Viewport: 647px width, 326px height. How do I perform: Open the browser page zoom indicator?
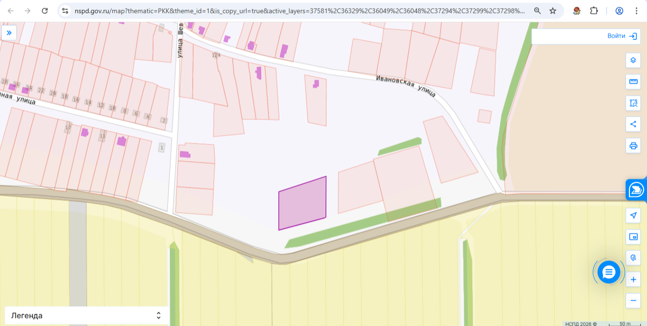pos(537,10)
